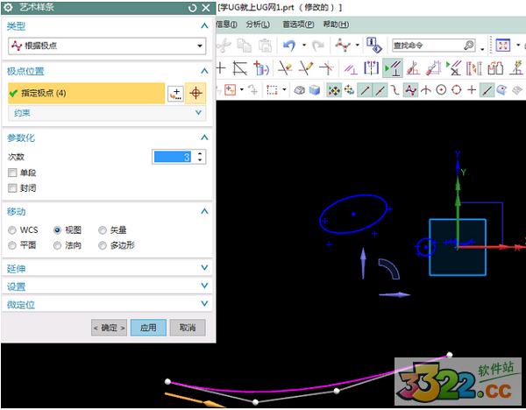Select the Quick Trim tool
This screenshot has width=526, height=410.
285,68
